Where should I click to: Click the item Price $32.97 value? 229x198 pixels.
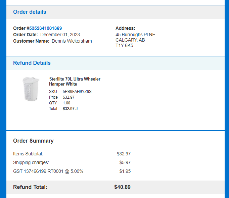click(x=68, y=97)
